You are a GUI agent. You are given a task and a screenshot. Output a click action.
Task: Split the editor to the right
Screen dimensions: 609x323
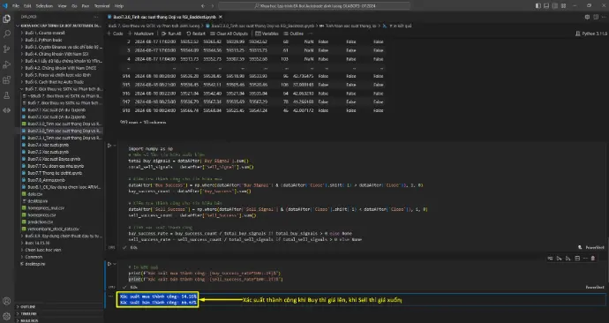pyautogui.click(x=596, y=17)
